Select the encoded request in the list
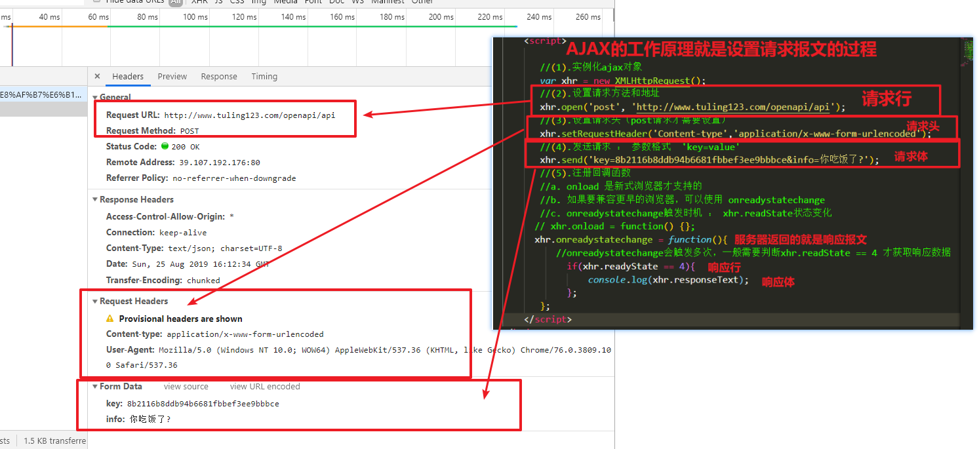Screen dimensions: 979x449 43,94
